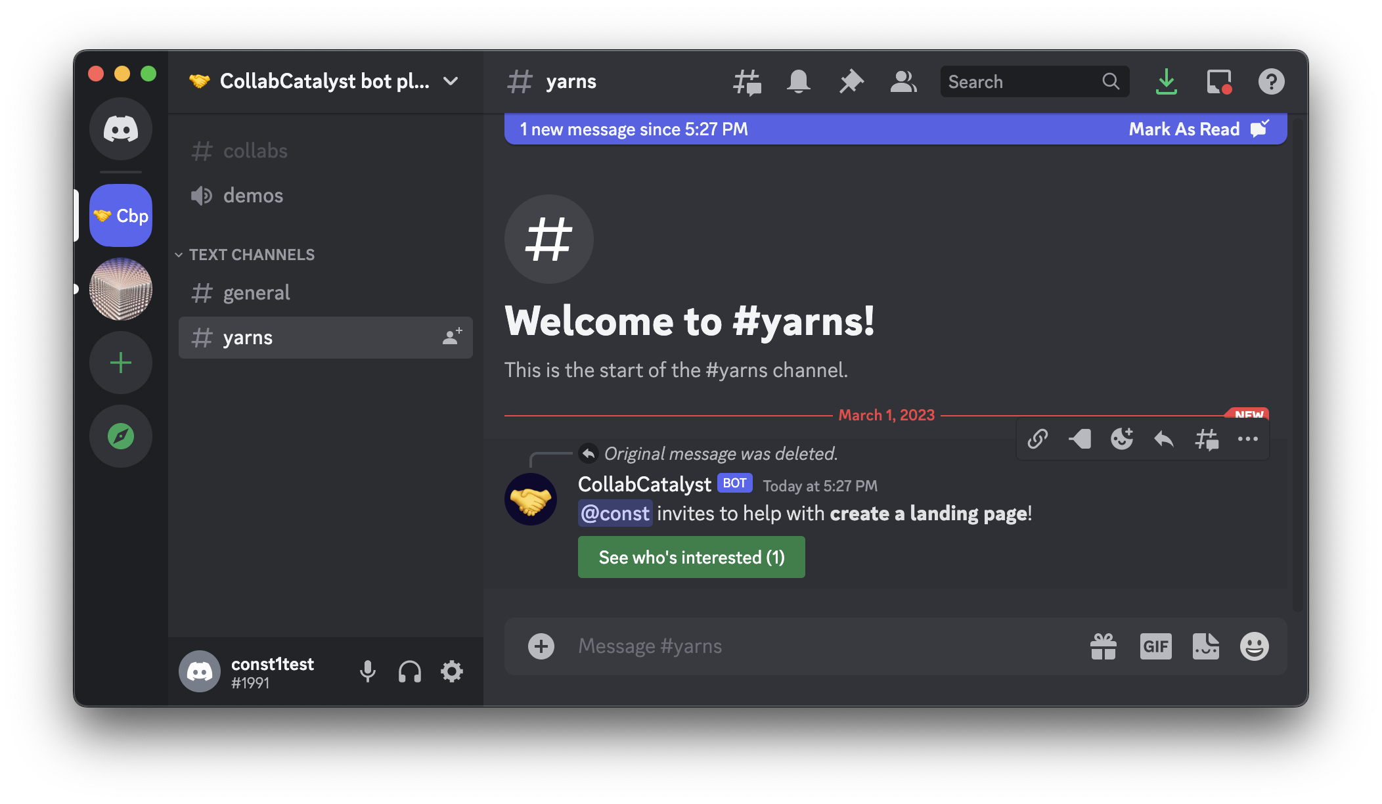
Task: Send a gift with gift icon
Action: coord(1103,646)
